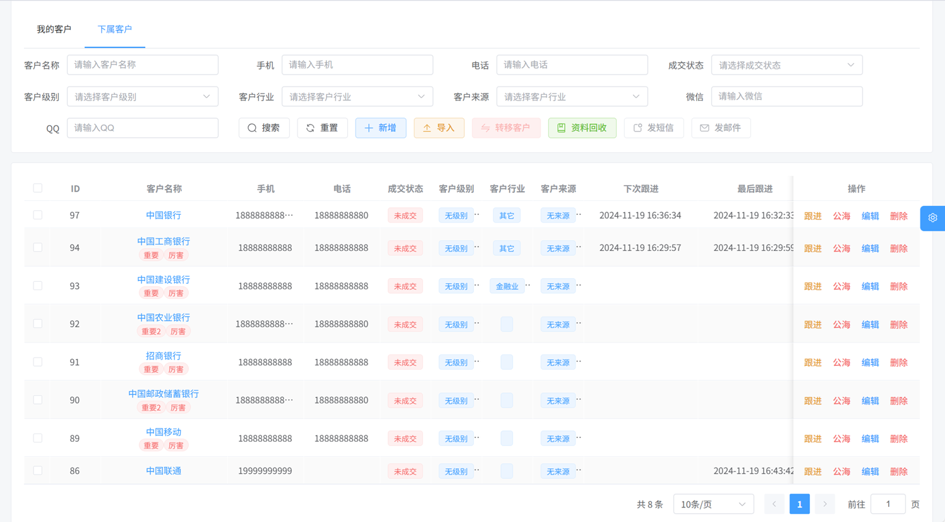Switch to the 我的客户 tab
The image size is (945, 522).
point(54,29)
